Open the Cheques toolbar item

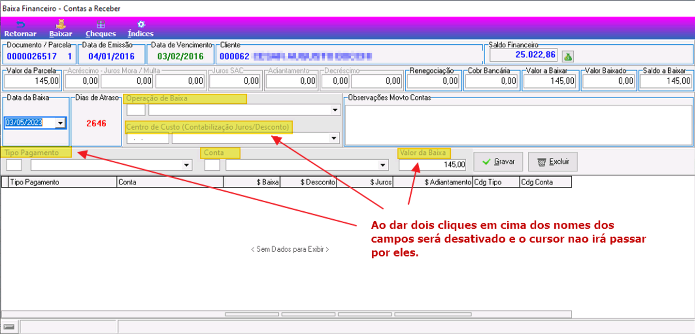[x=100, y=29]
